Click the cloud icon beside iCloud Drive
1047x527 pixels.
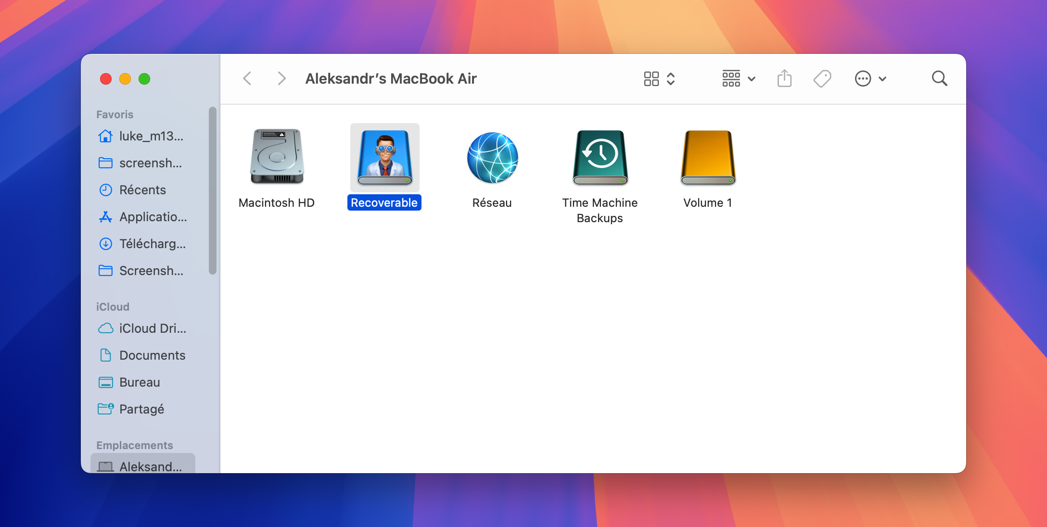click(105, 328)
